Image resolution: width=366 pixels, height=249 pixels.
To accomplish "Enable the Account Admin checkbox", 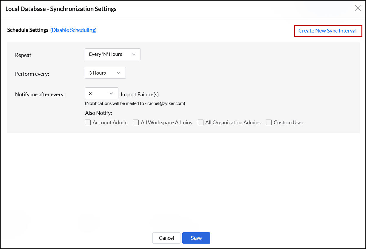I will point(88,122).
